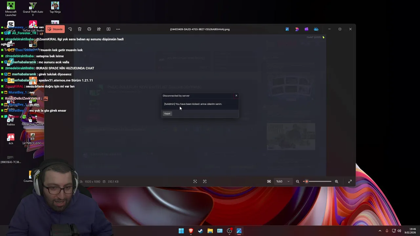Image resolution: width=420 pixels, height=236 pixels.
Task: Open Steam from the taskbar
Action: 200,231
